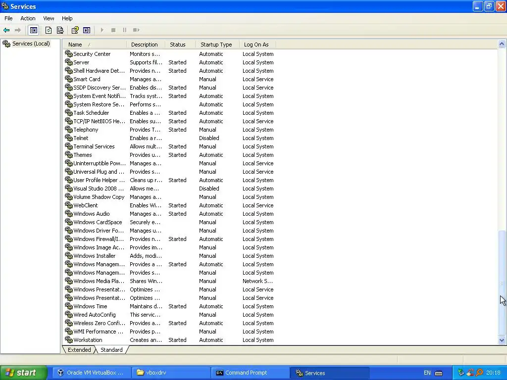
Task: Open the File menu
Action: [8, 18]
